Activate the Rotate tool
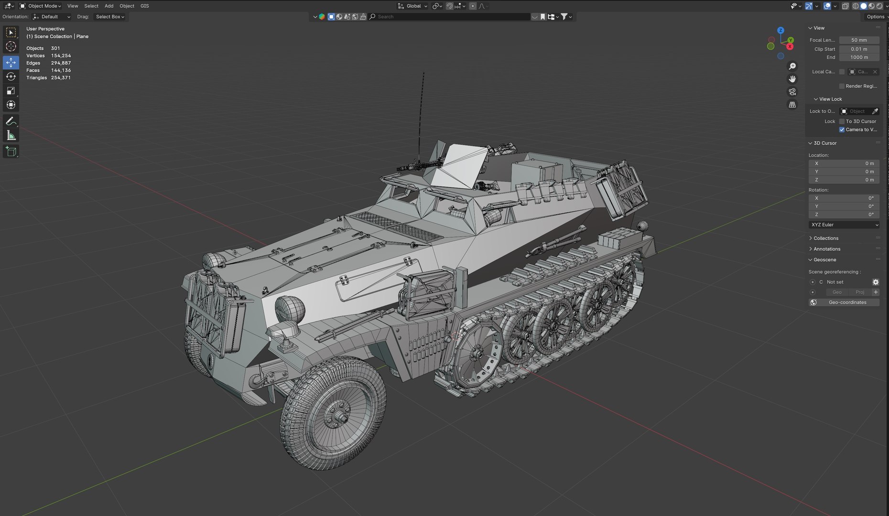889x516 pixels. pos(11,76)
